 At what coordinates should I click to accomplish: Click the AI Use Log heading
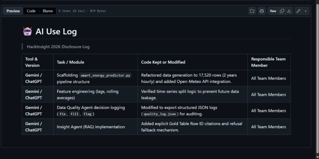[56, 32]
